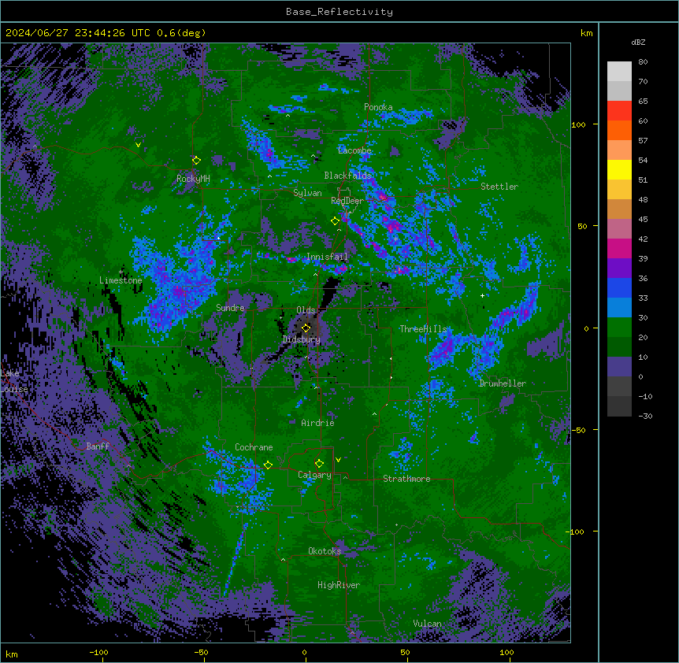Click the 50 tick on the bottom axis
The image size is (679, 663).
(405, 652)
